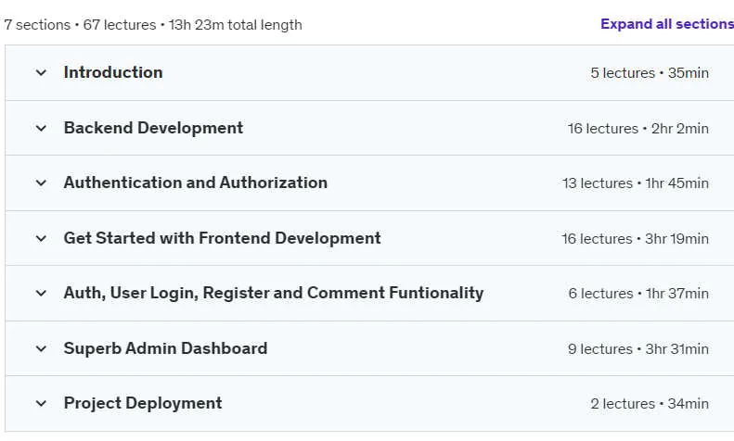The width and height of the screenshot is (734, 441).
Task: Select Superb Admin Dashboard section title
Action: 165,348
